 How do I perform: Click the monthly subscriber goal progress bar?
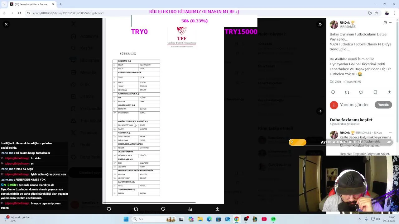(x=341, y=142)
